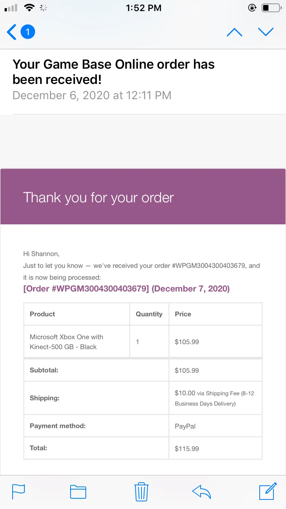Tap the clock in the status bar to scroll to top
This screenshot has height=509, width=286.
143,8
